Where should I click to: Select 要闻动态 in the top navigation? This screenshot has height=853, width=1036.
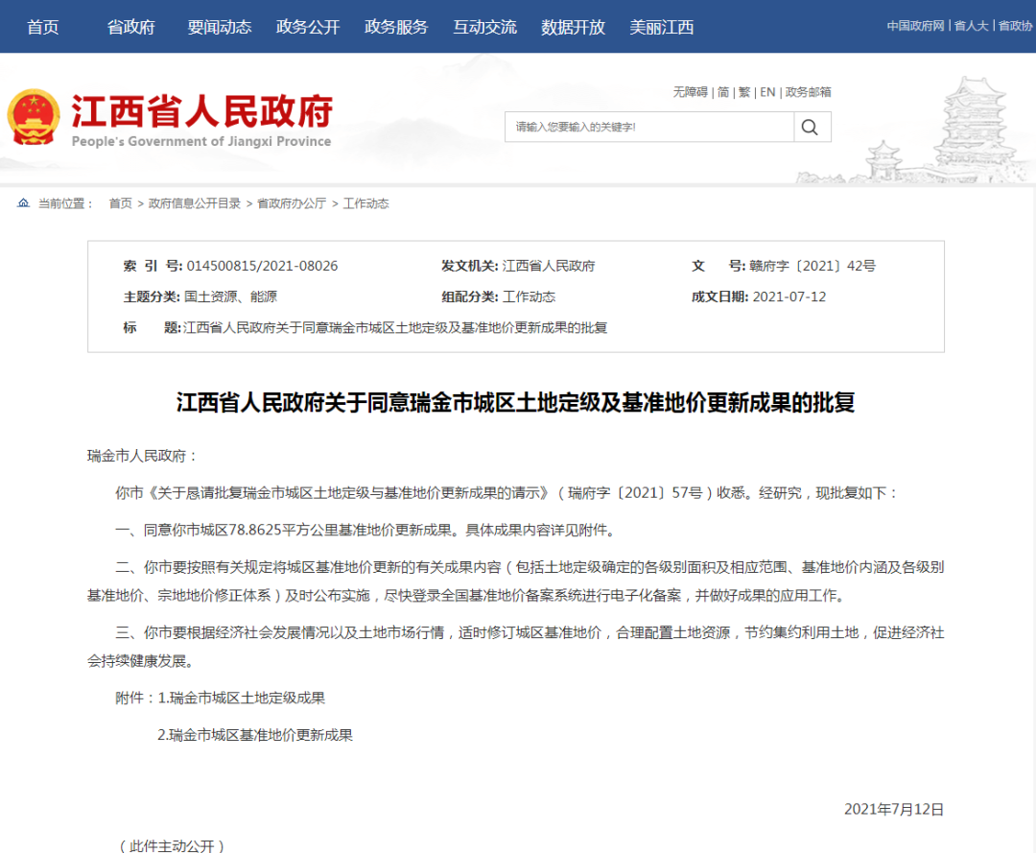click(220, 27)
